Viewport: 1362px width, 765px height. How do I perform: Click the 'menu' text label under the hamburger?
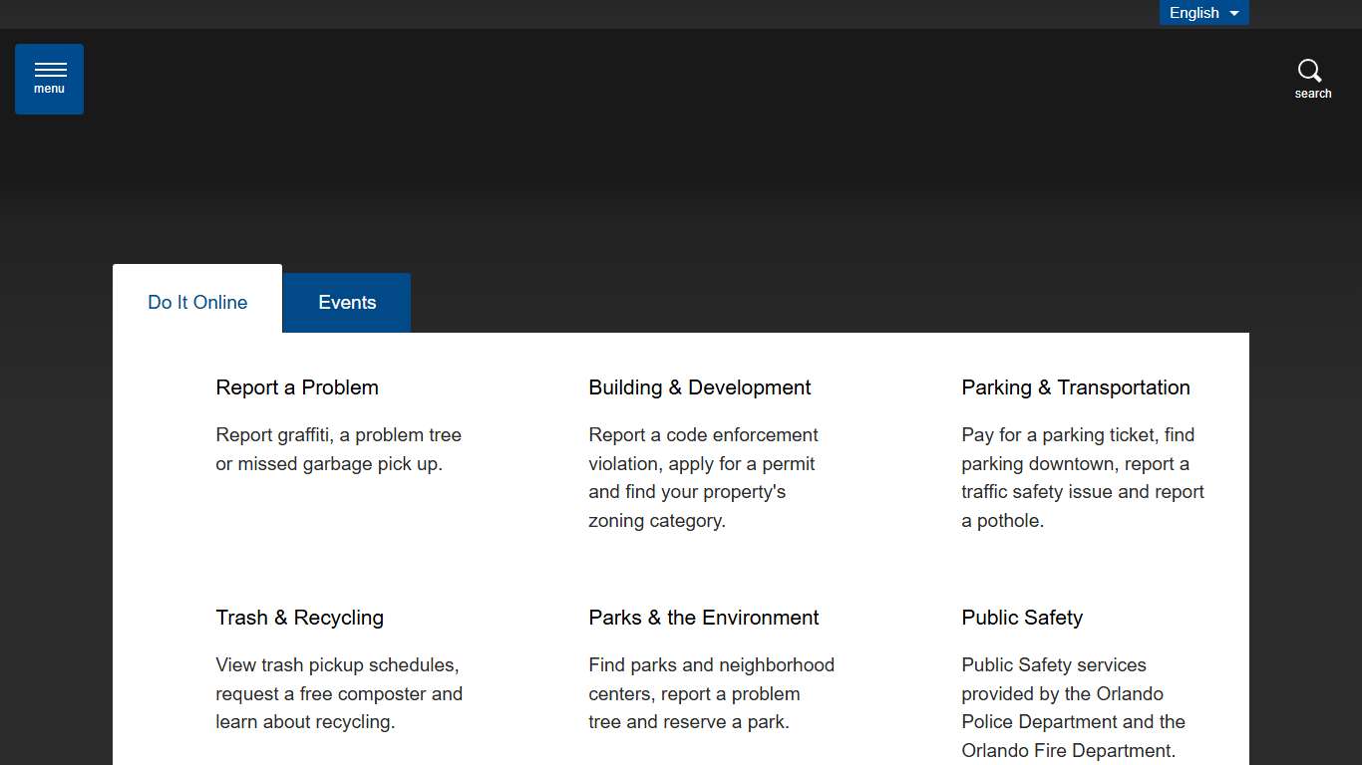click(x=49, y=89)
